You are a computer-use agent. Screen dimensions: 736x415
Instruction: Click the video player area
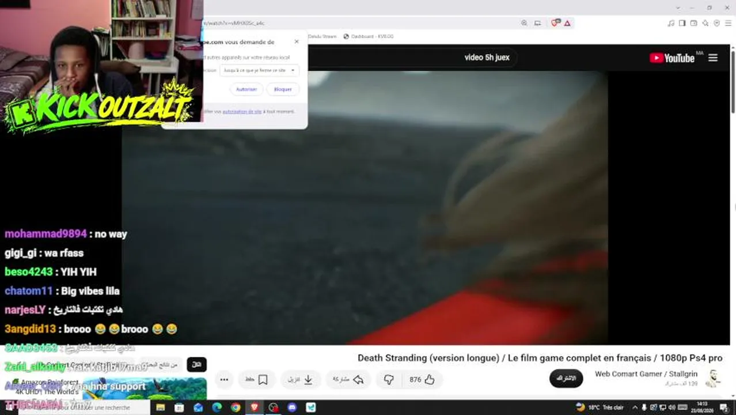click(365, 207)
